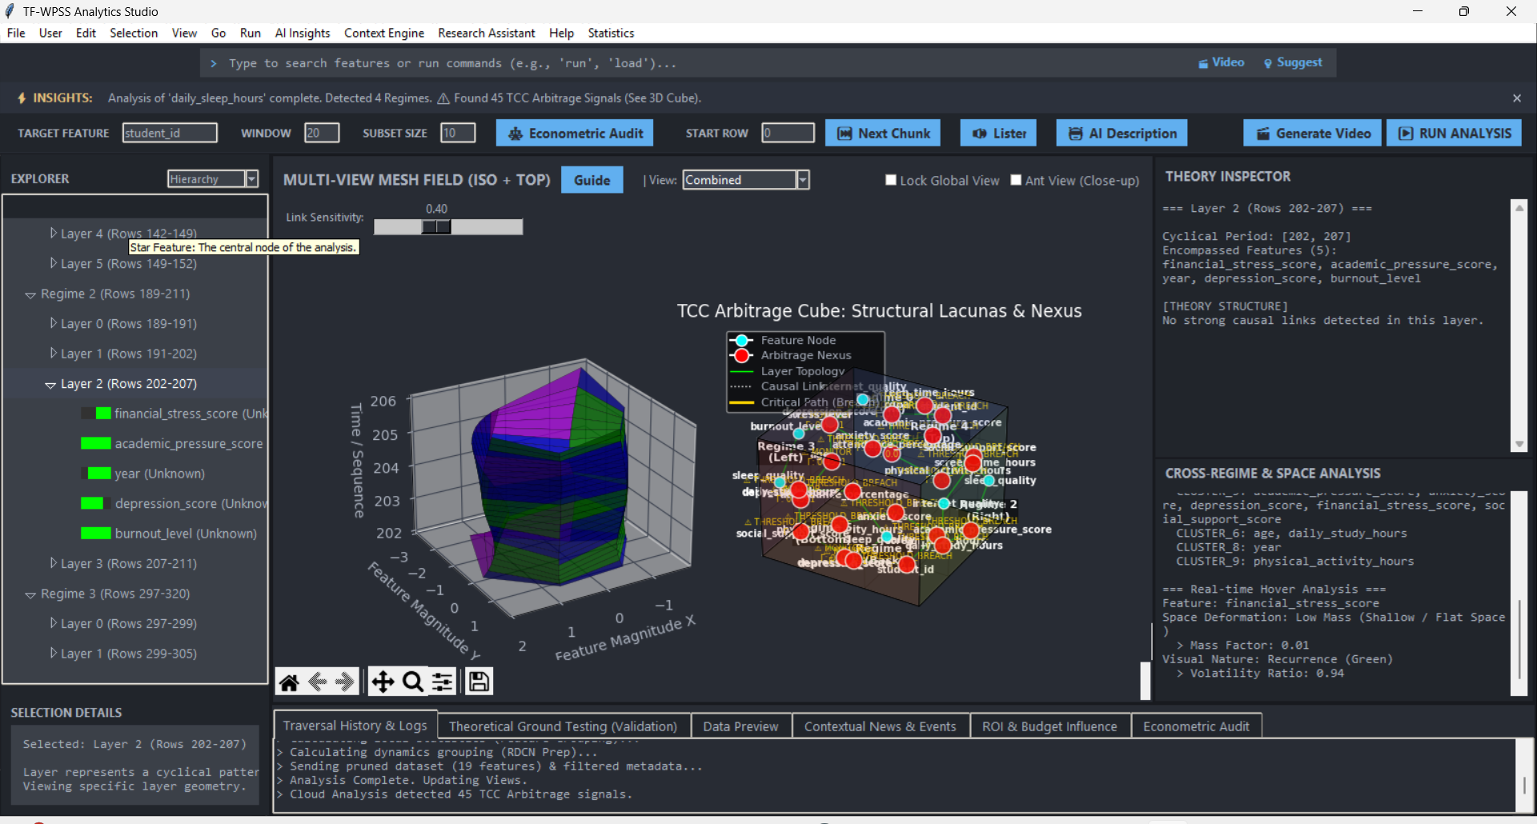This screenshot has height=824, width=1537.
Task: Dismiss the insights bar with X
Action: click(x=1516, y=98)
